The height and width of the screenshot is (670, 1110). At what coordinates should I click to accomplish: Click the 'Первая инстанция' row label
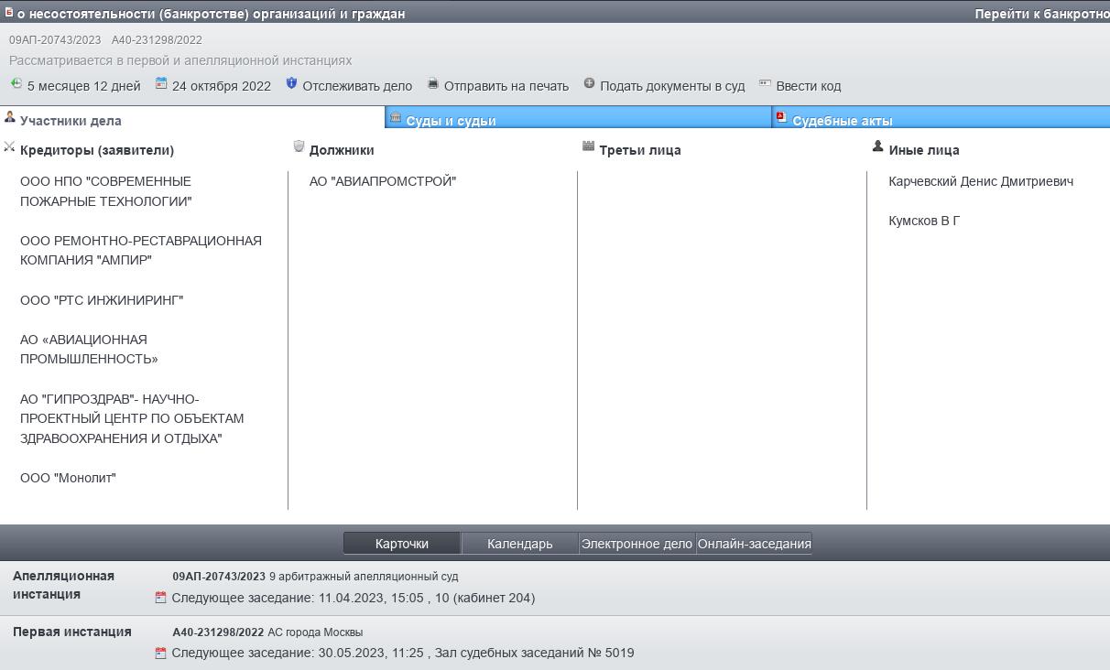tap(72, 632)
